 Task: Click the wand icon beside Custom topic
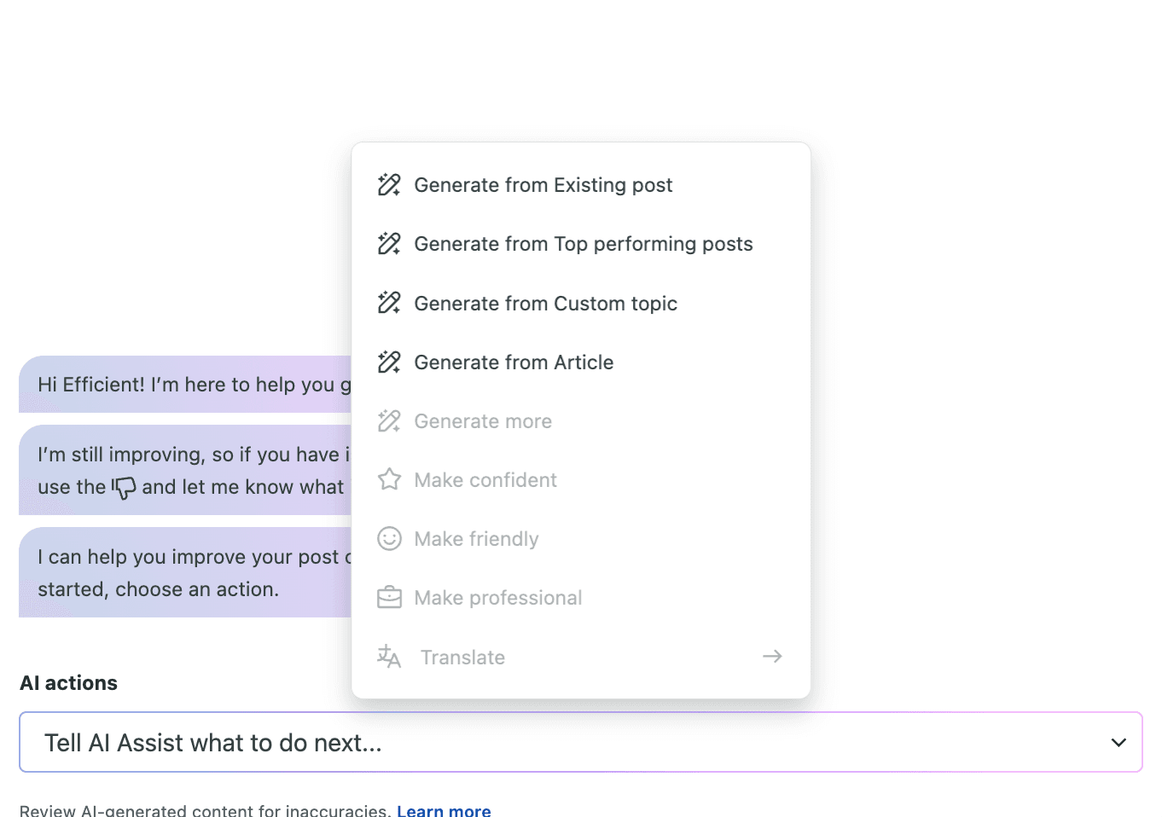(x=389, y=303)
